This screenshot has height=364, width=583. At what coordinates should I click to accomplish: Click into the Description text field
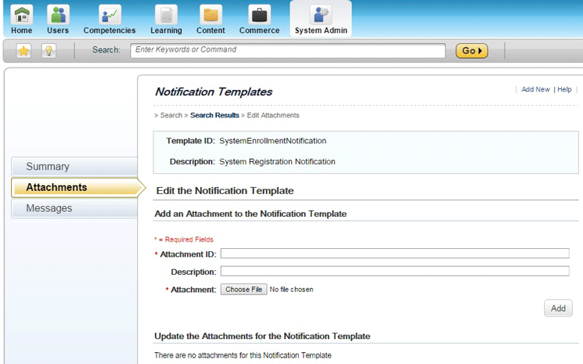point(394,272)
